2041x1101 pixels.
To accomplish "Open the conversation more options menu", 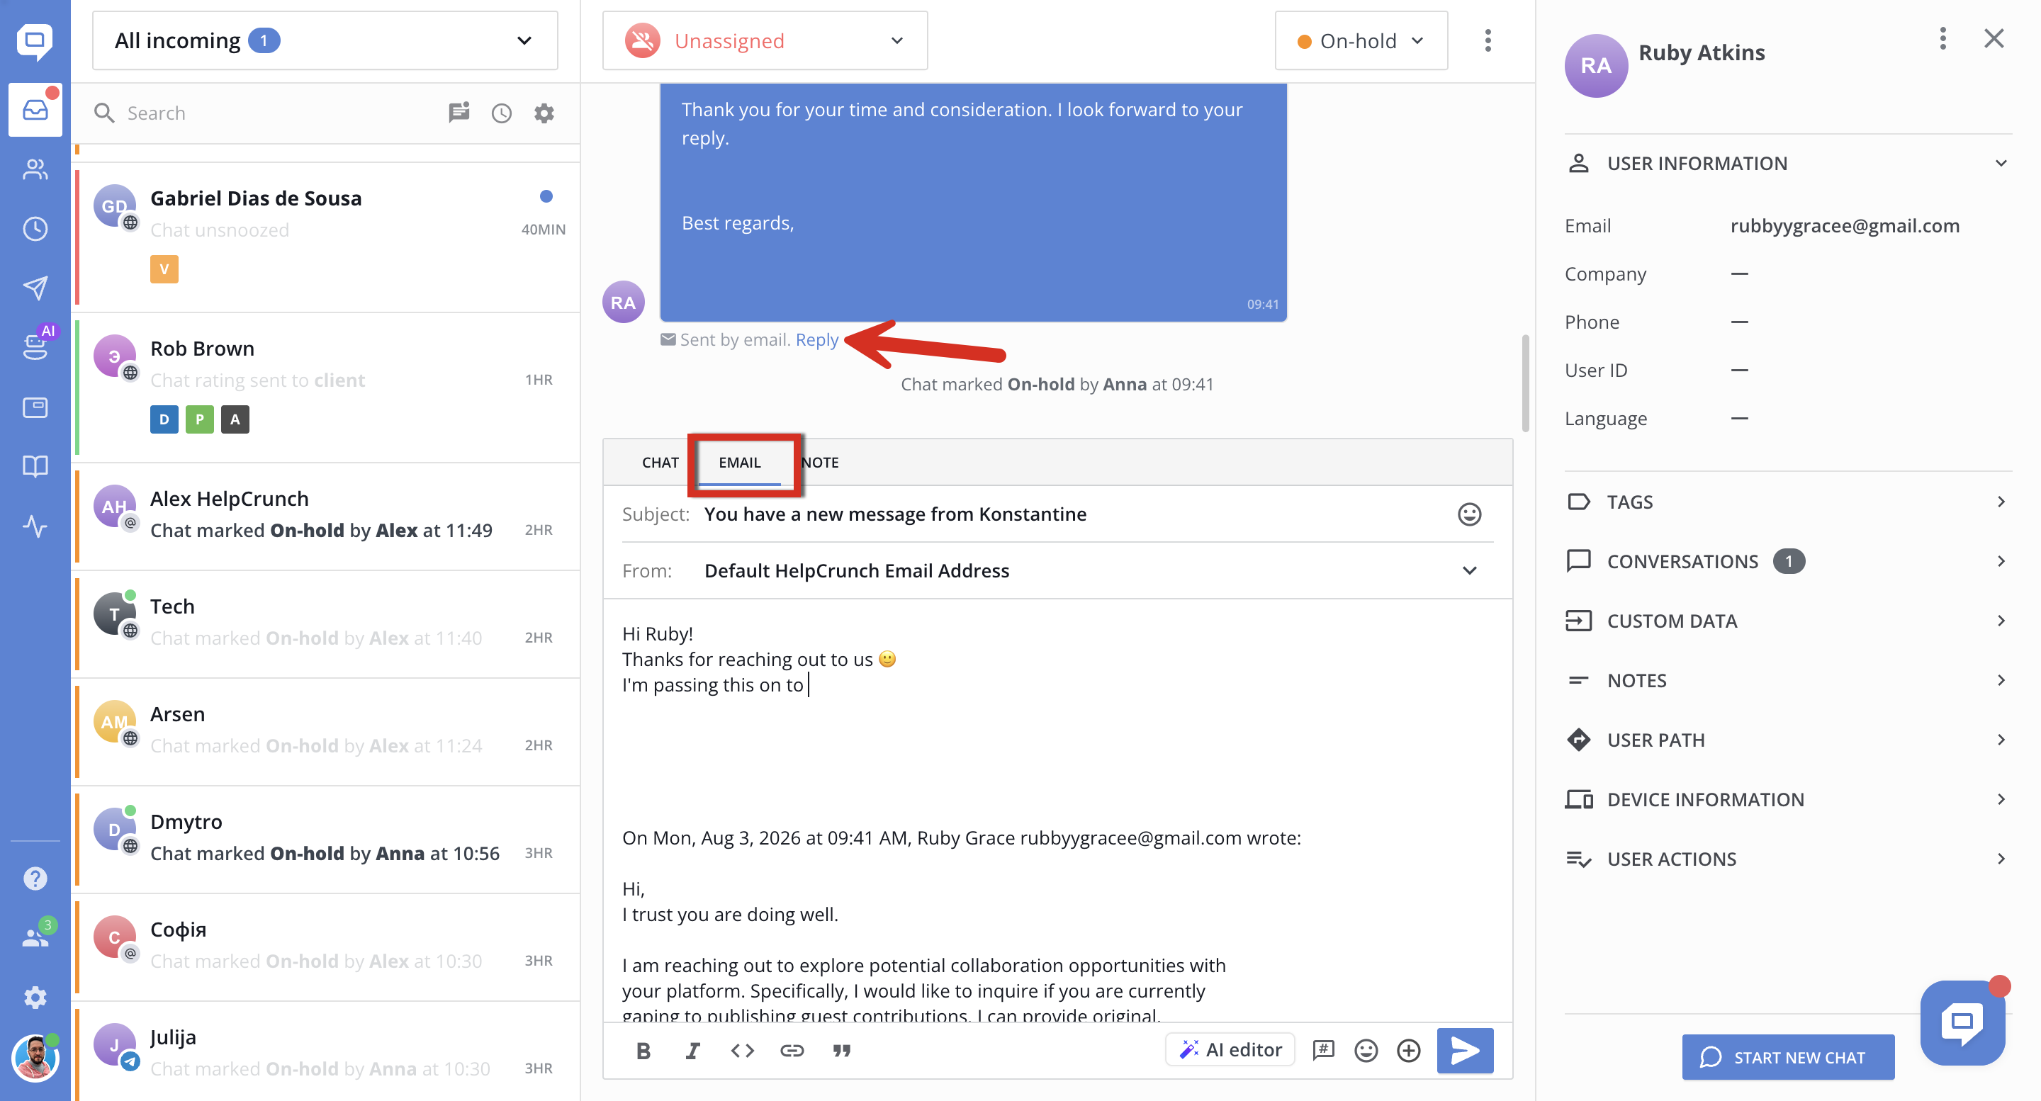I will (1488, 40).
